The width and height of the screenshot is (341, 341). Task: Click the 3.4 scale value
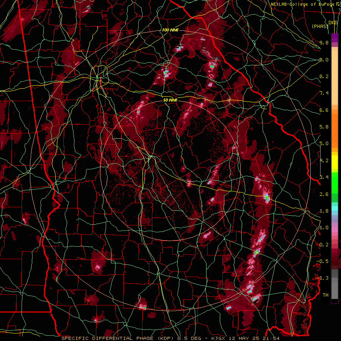pos(324,177)
